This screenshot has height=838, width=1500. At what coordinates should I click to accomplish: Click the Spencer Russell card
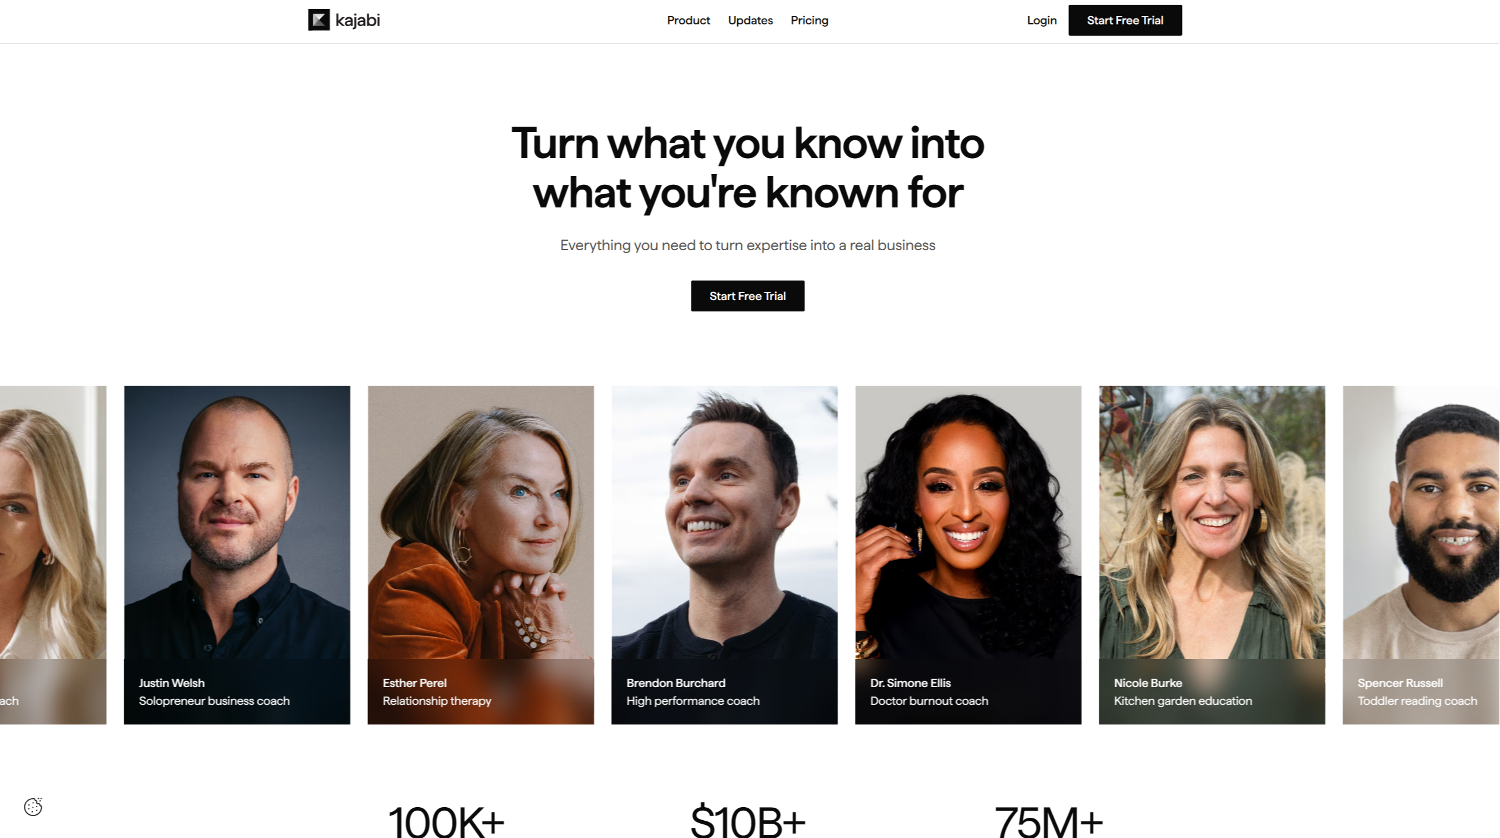pos(1421,555)
